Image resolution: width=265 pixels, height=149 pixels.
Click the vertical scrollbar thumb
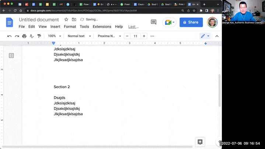pos(220,90)
